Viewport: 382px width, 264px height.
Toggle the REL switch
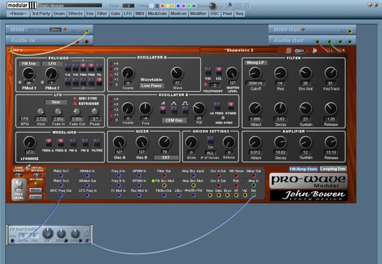coord(219,71)
